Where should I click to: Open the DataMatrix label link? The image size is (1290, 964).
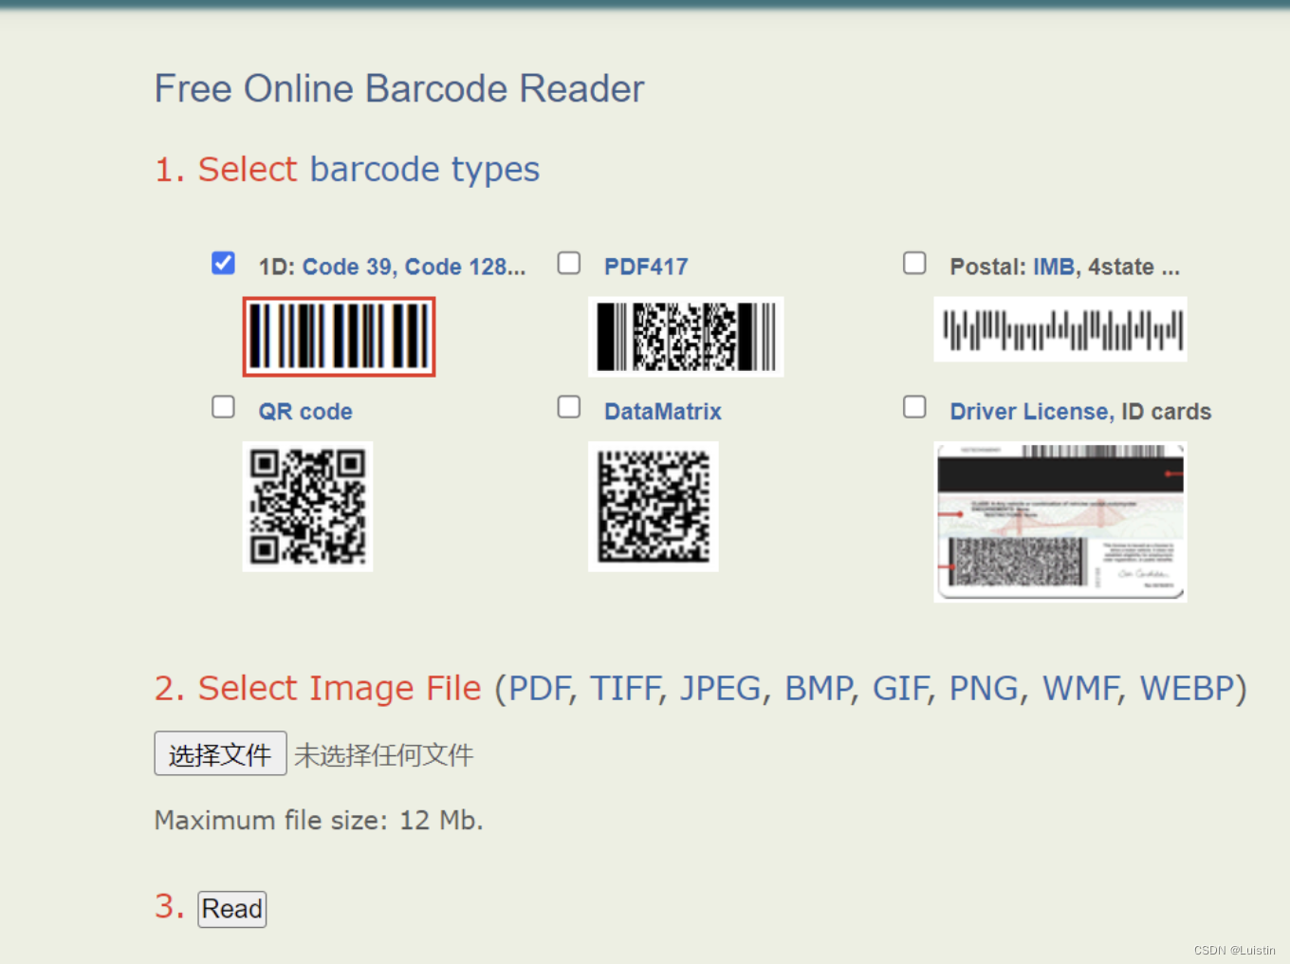point(663,412)
